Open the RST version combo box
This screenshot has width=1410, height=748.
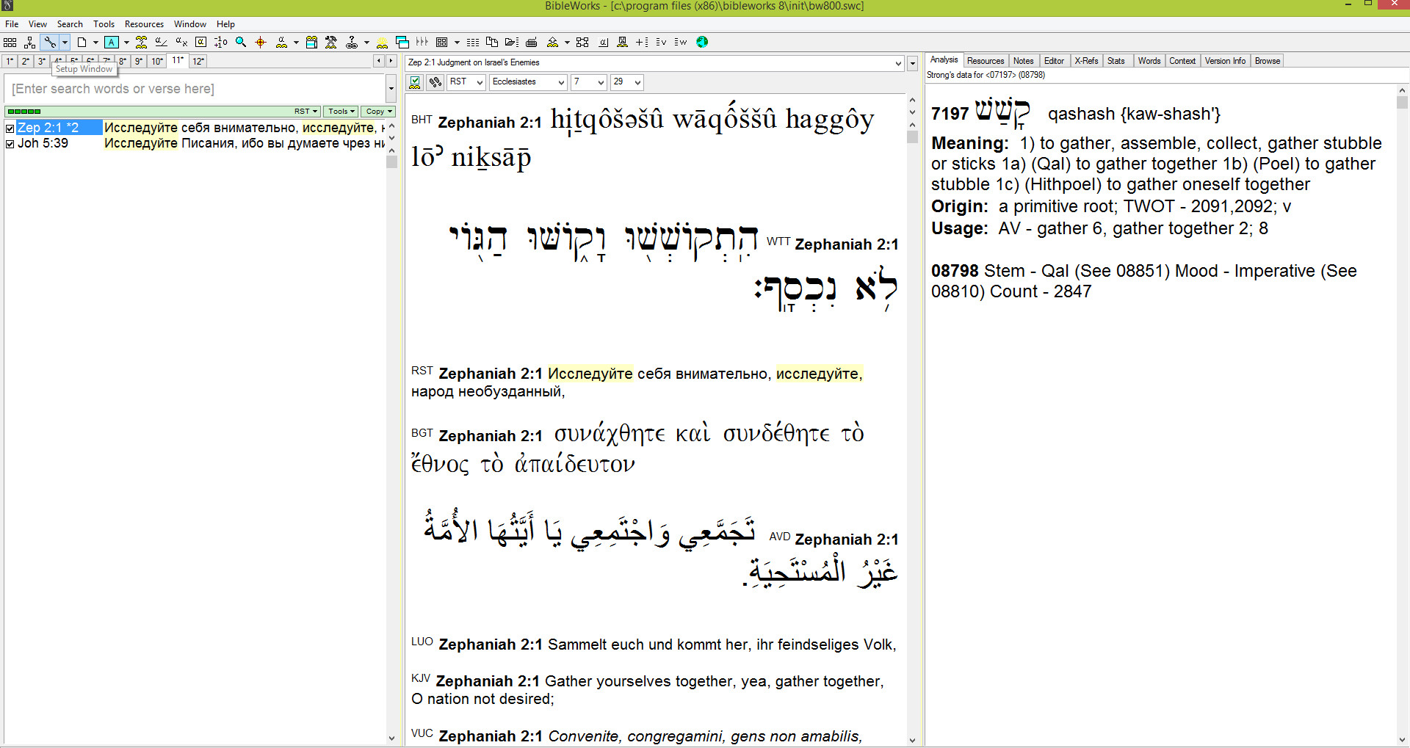[x=466, y=82]
